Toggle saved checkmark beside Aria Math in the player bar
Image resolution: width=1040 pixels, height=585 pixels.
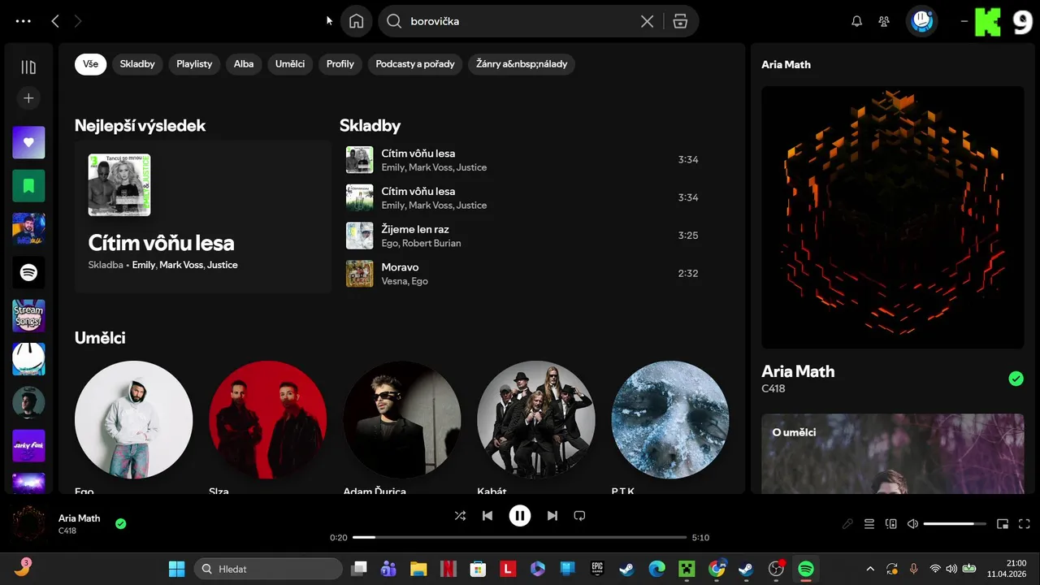121,524
